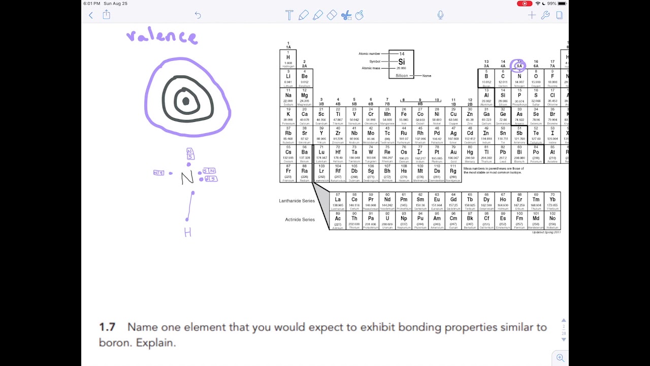Tap the Francium Fr cell
This screenshot has width=650, height=366.
288,173
